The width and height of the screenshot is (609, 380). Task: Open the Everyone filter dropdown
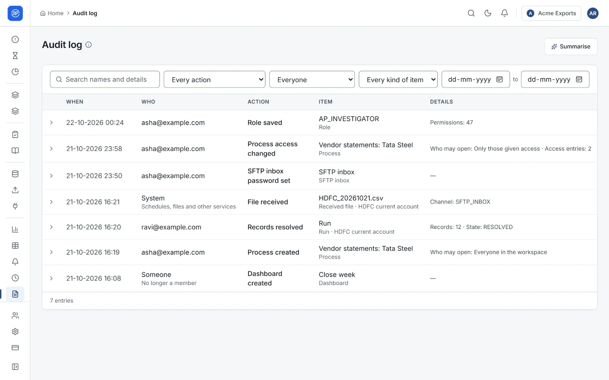point(312,79)
